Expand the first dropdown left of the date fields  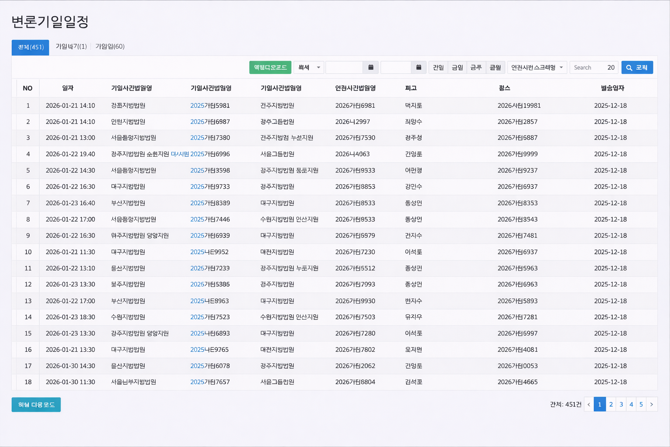(x=309, y=67)
